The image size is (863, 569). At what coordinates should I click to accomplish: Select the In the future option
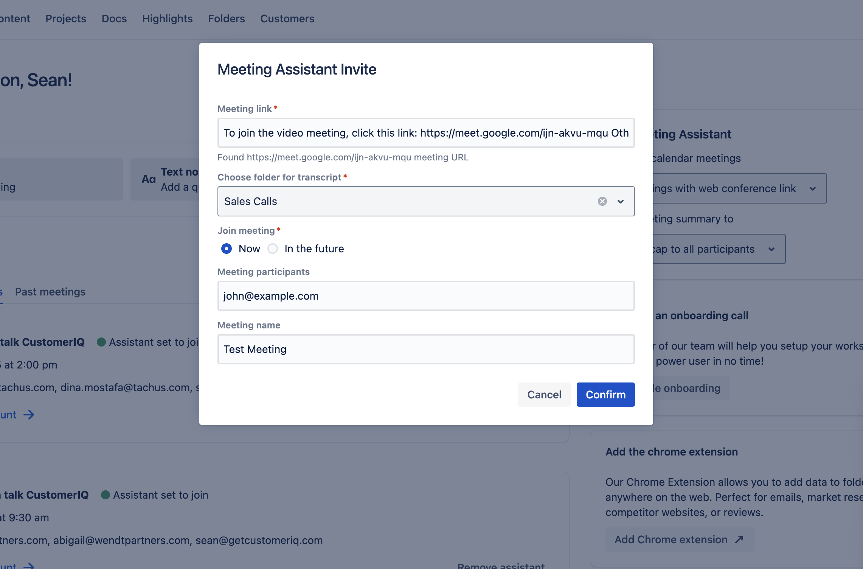coord(273,249)
